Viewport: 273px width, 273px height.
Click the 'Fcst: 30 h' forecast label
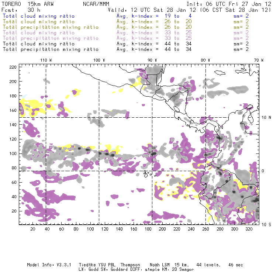pos(21,10)
